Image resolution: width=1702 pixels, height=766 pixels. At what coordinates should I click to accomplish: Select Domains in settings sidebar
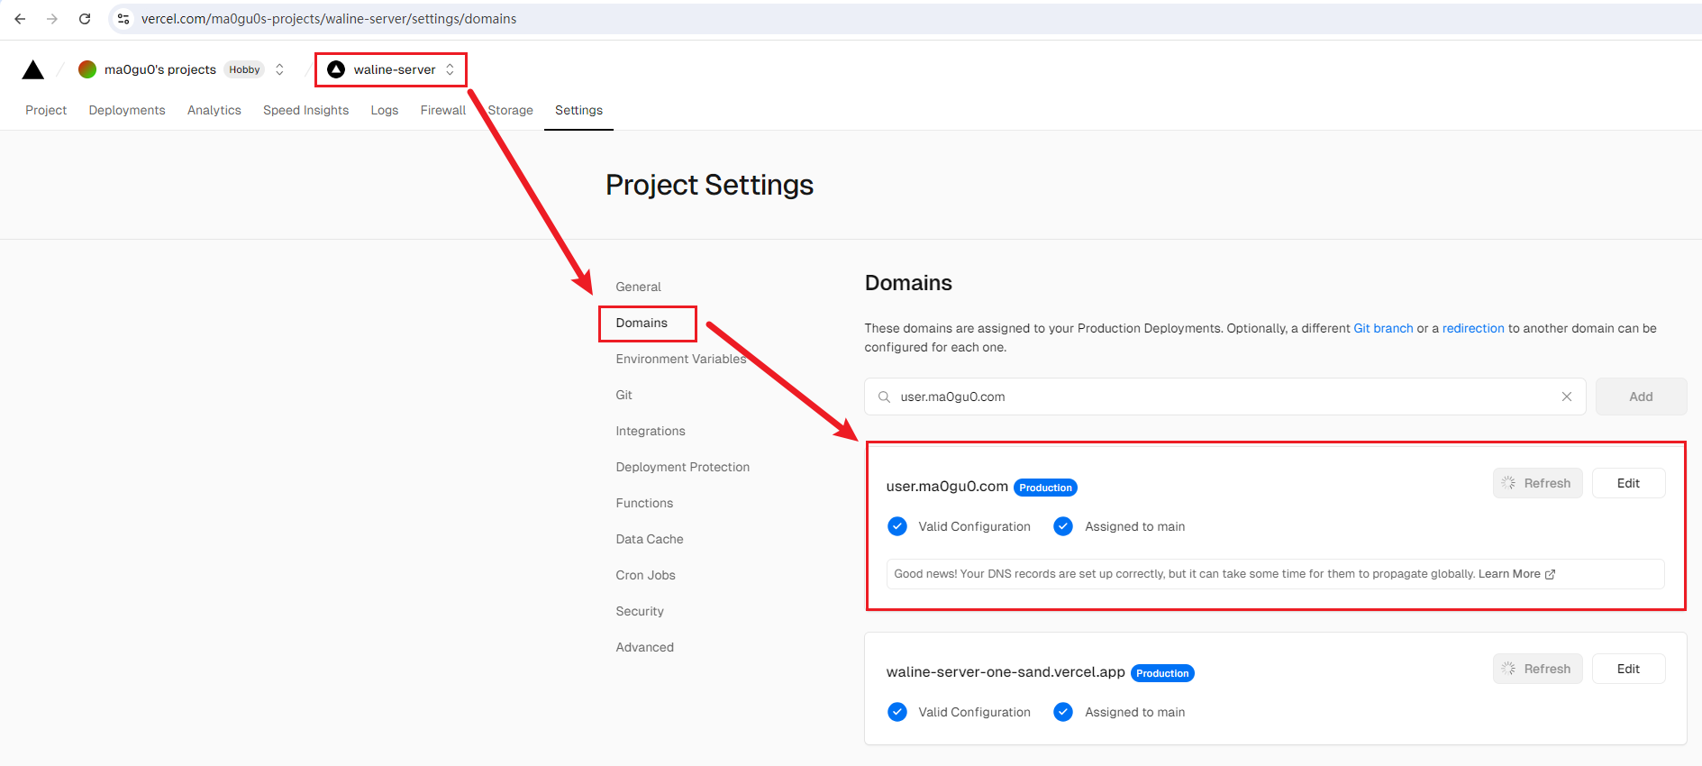click(642, 323)
